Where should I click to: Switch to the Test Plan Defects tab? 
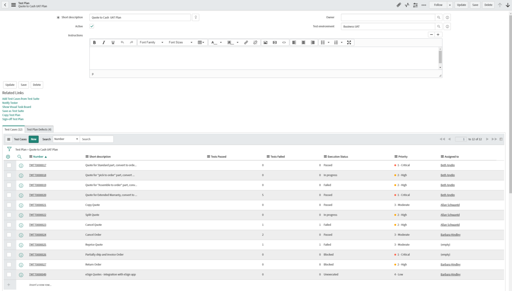point(39,129)
